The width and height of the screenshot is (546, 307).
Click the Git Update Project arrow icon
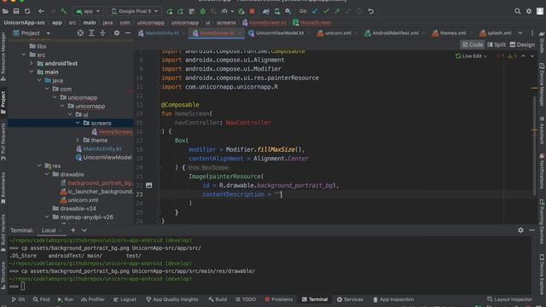[x=315, y=11]
